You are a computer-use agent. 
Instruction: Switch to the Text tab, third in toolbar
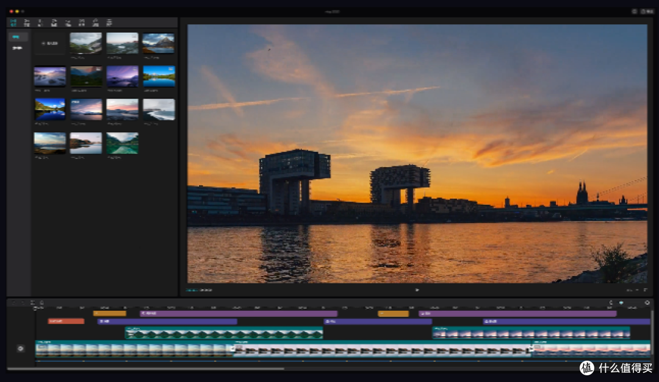pyautogui.click(x=40, y=23)
